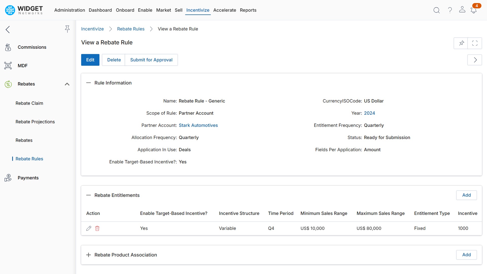The height and width of the screenshot is (274, 487).
Task: Switch to the Reports menu
Action: [x=248, y=10]
